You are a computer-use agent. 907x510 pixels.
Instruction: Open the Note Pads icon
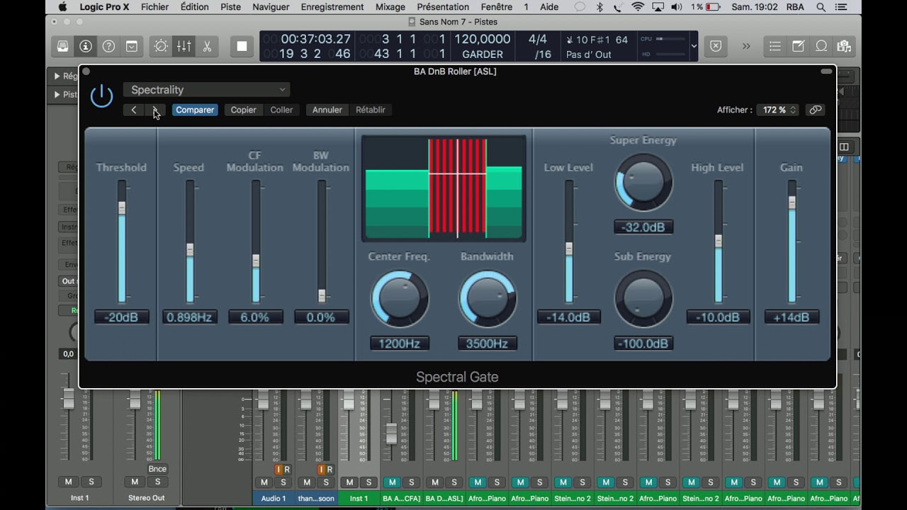pyautogui.click(x=798, y=46)
